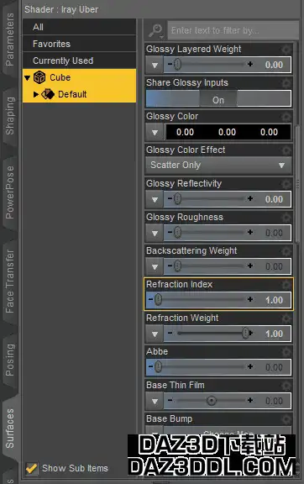Click plus on Glossy Roughness slider
This screenshot has width=304, height=484.
click(250, 232)
